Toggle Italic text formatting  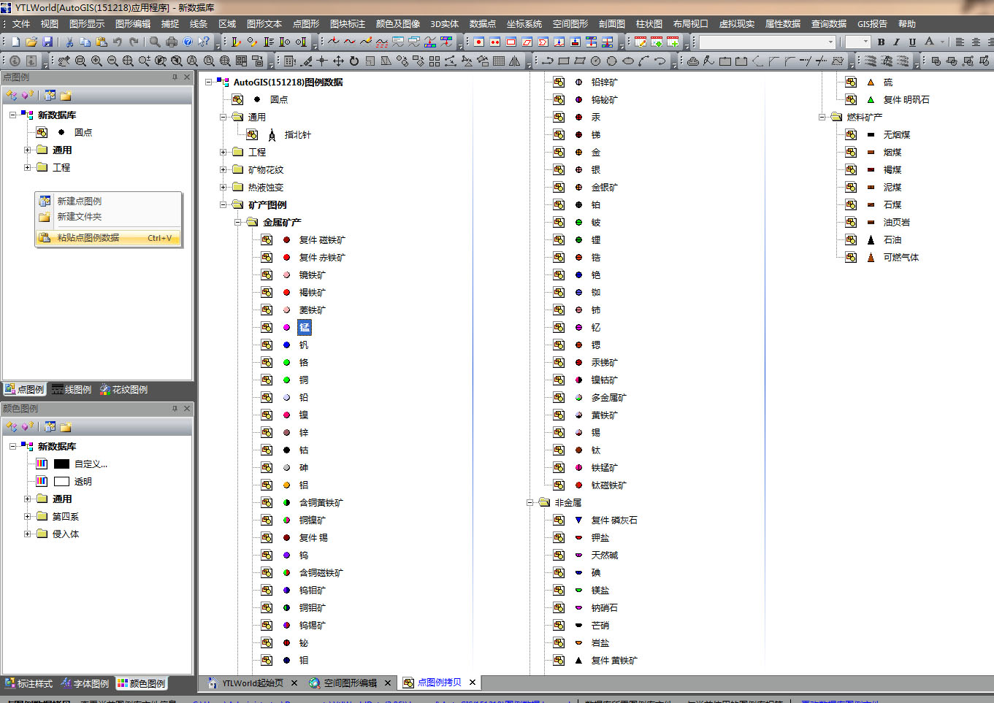point(896,42)
